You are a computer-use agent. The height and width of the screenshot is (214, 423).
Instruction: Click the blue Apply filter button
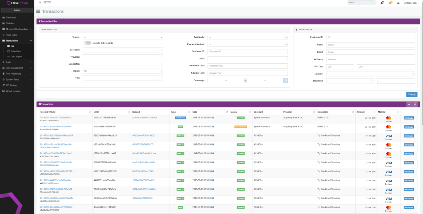click(x=412, y=95)
